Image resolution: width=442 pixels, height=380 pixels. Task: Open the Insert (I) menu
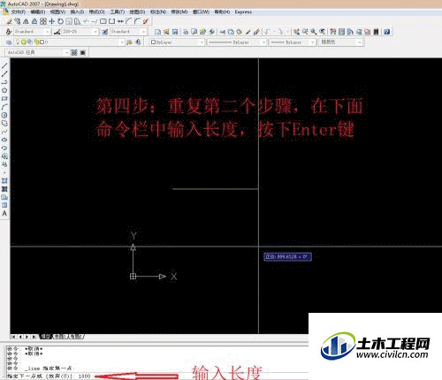click(x=77, y=12)
